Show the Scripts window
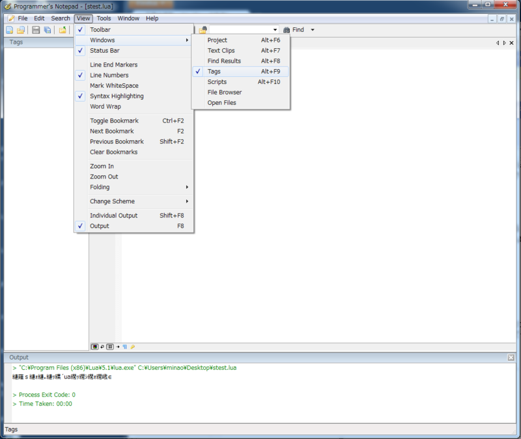This screenshot has height=439, width=521. tap(240, 82)
